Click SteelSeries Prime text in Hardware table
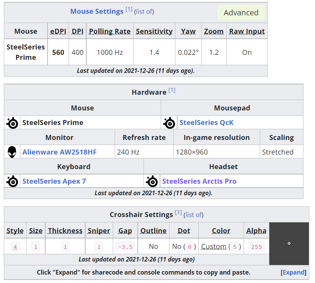Image resolution: width=315 pixels, height=283 pixels. coord(53,123)
